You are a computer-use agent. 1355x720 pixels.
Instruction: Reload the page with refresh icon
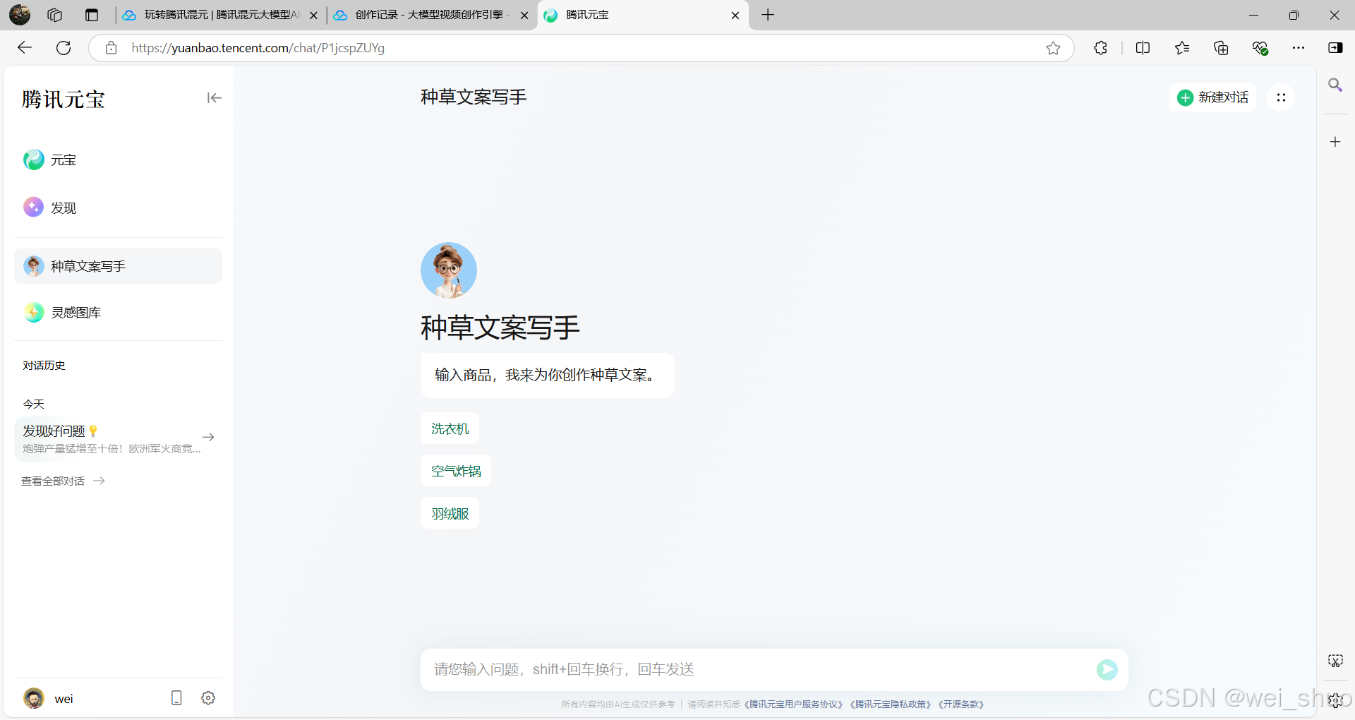64,47
